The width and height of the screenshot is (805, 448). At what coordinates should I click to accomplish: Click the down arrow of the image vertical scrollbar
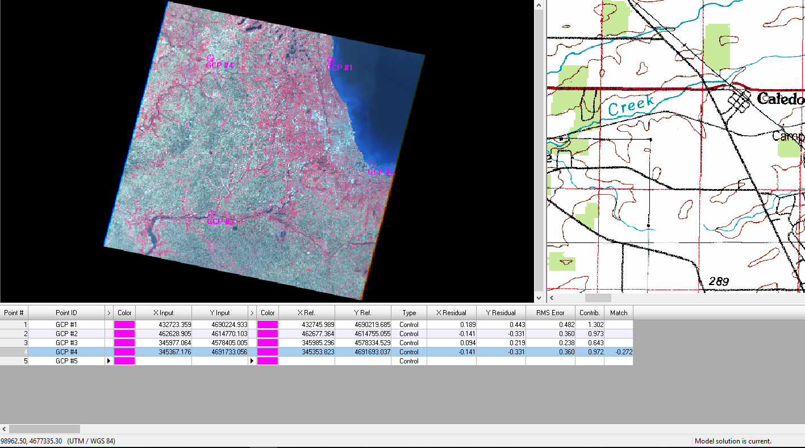click(539, 298)
